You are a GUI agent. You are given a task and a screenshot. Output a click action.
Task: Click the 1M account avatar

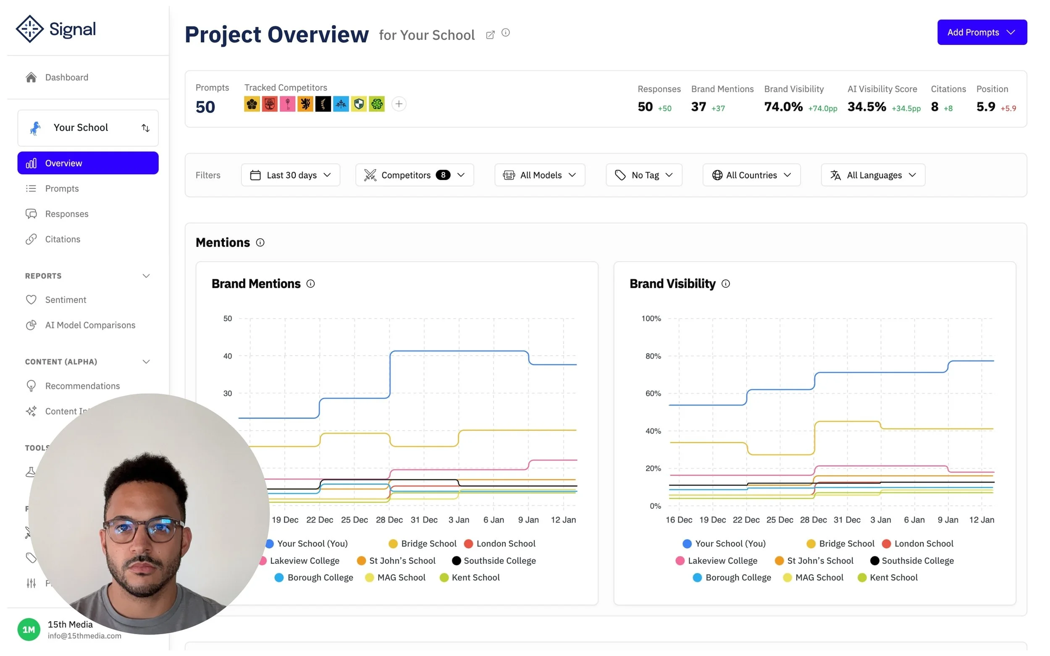pos(29,629)
